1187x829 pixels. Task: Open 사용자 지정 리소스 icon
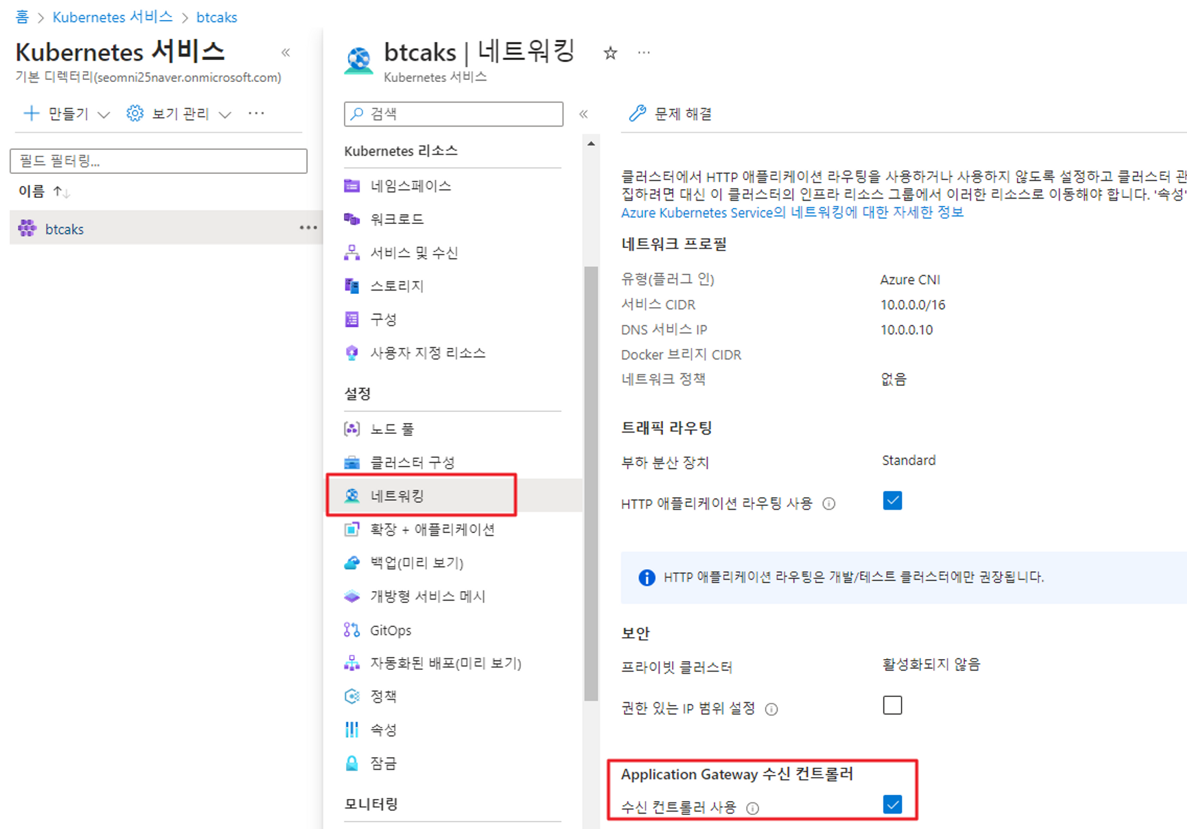351,353
